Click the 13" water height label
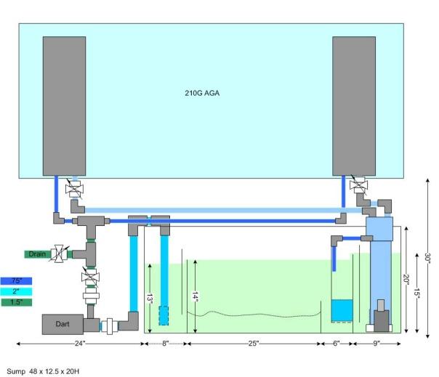 148,296
